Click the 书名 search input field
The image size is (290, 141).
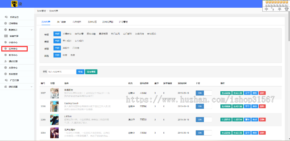tap(62, 72)
